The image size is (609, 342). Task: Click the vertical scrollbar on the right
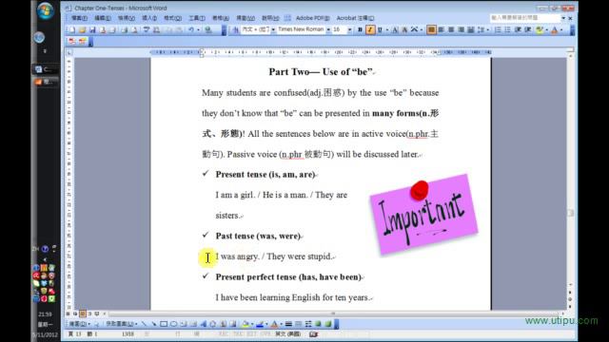pyautogui.click(x=570, y=171)
